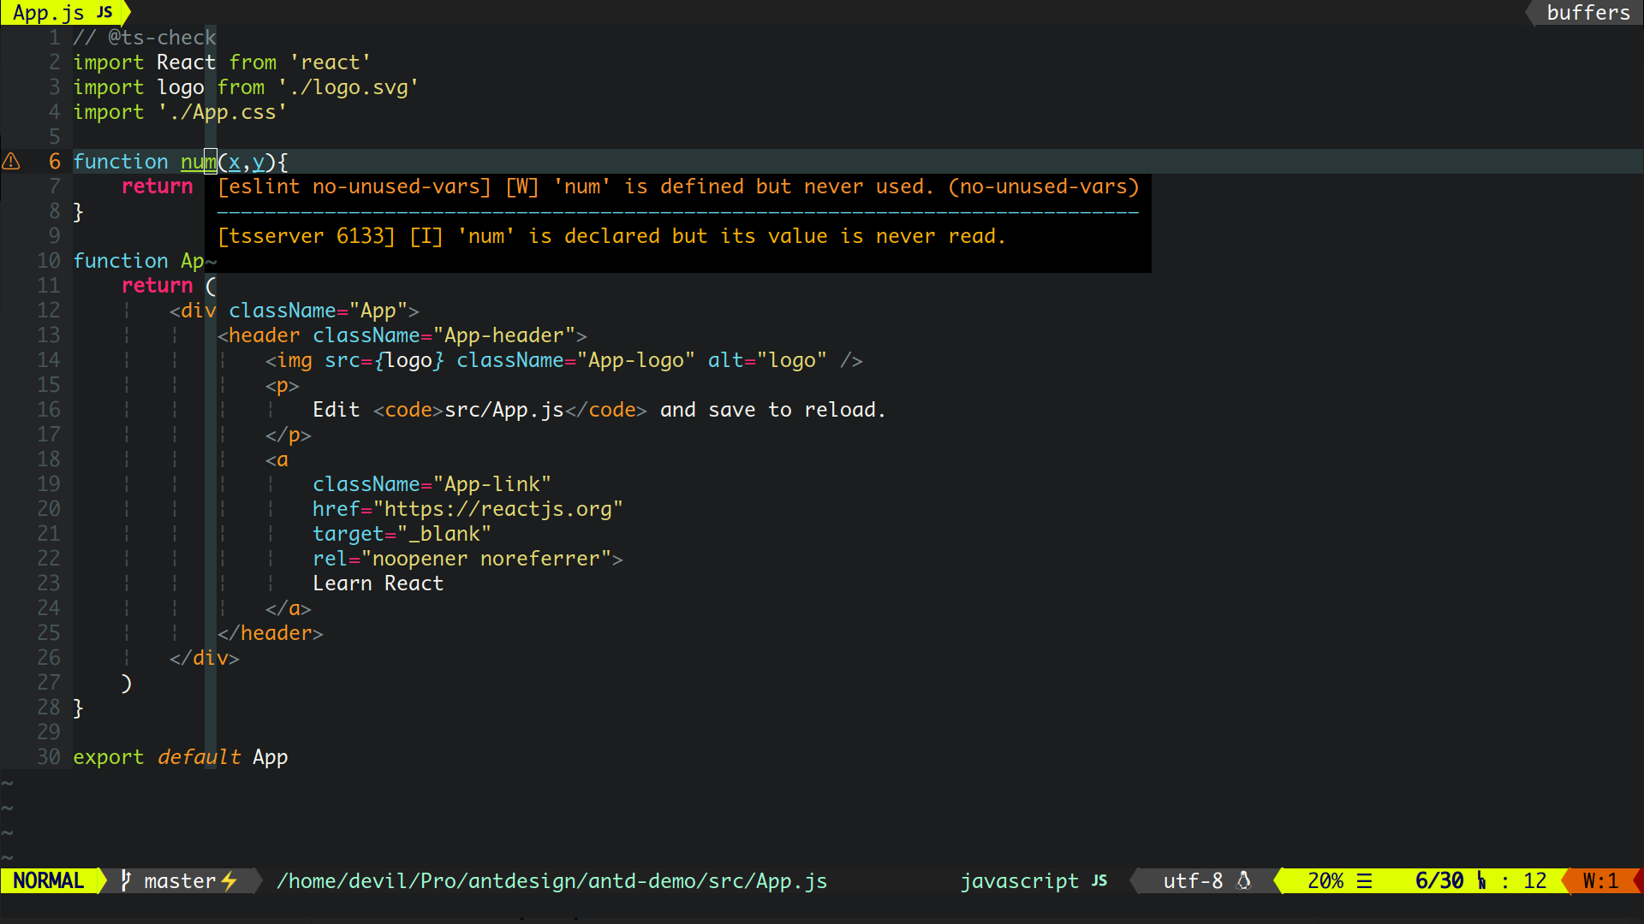Select the App.js buffer tab
Screen dimensions: 1644x924
(x=49, y=13)
